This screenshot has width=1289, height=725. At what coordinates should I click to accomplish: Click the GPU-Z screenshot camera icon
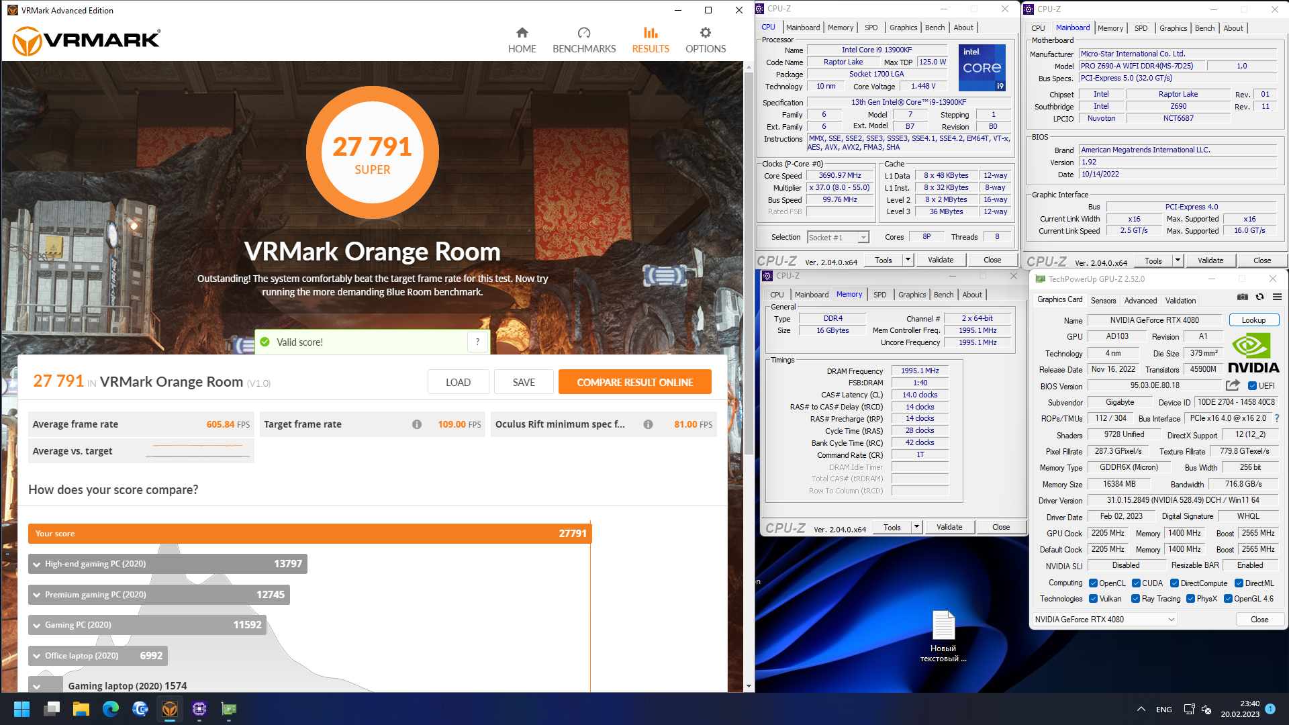pyautogui.click(x=1242, y=297)
